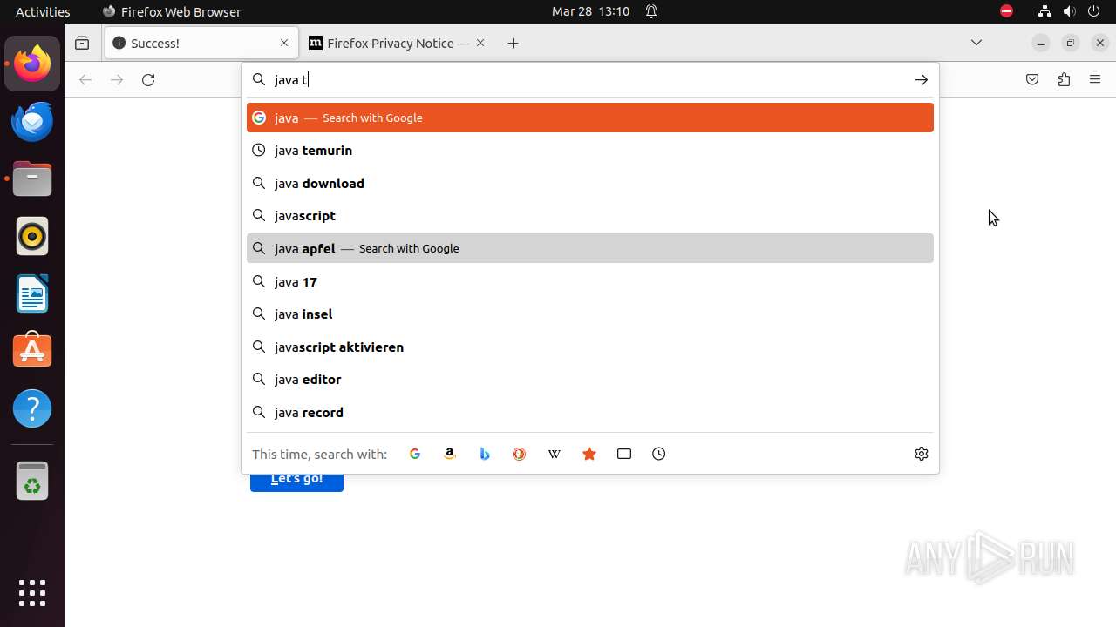Expand the list all tabs dropdown

(x=976, y=43)
